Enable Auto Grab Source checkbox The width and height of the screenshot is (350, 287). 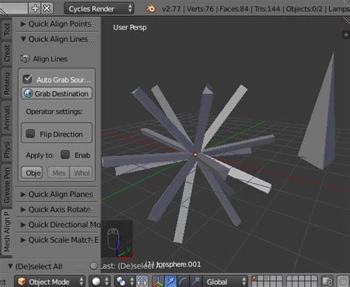pos(27,79)
